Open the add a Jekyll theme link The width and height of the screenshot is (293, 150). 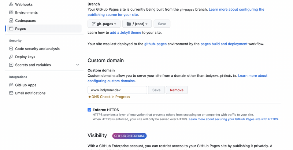click(126, 33)
